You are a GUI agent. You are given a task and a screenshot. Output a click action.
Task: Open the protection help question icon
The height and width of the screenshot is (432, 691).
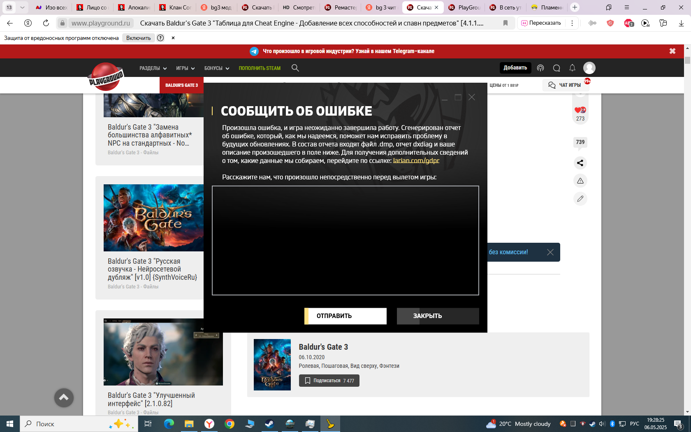point(160,38)
